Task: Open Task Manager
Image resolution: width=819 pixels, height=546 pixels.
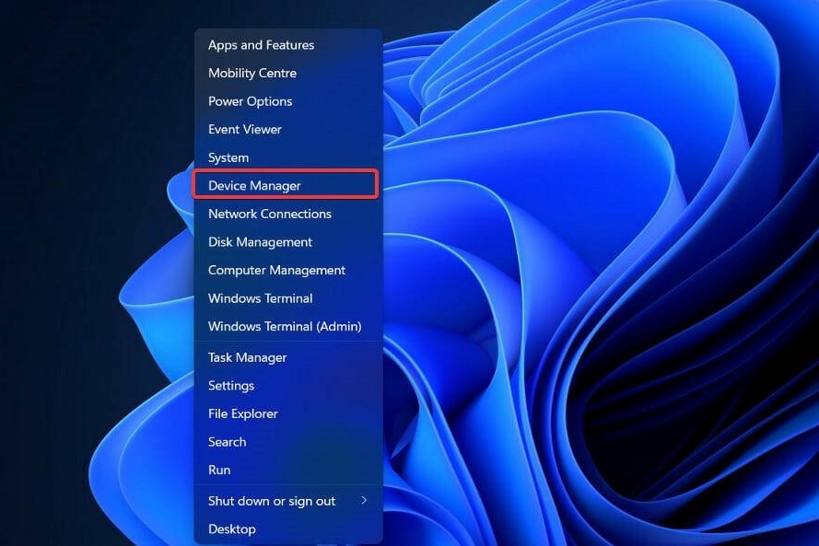Action: click(x=247, y=357)
